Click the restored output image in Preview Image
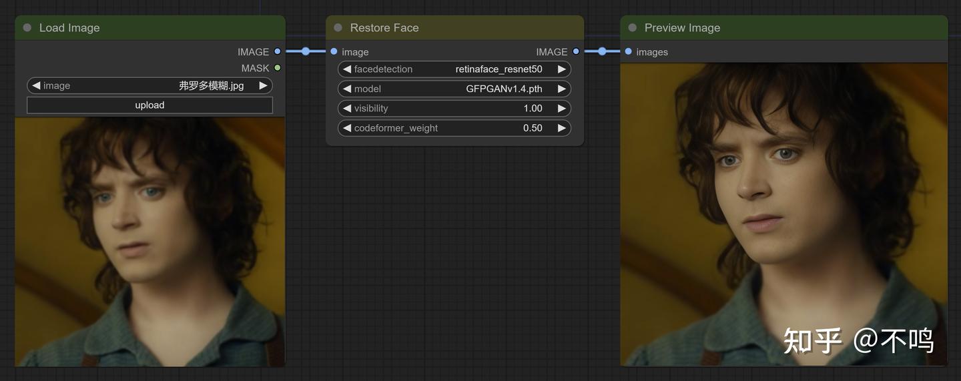The height and width of the screenshot is (381, 961). (x=784, y=214)
